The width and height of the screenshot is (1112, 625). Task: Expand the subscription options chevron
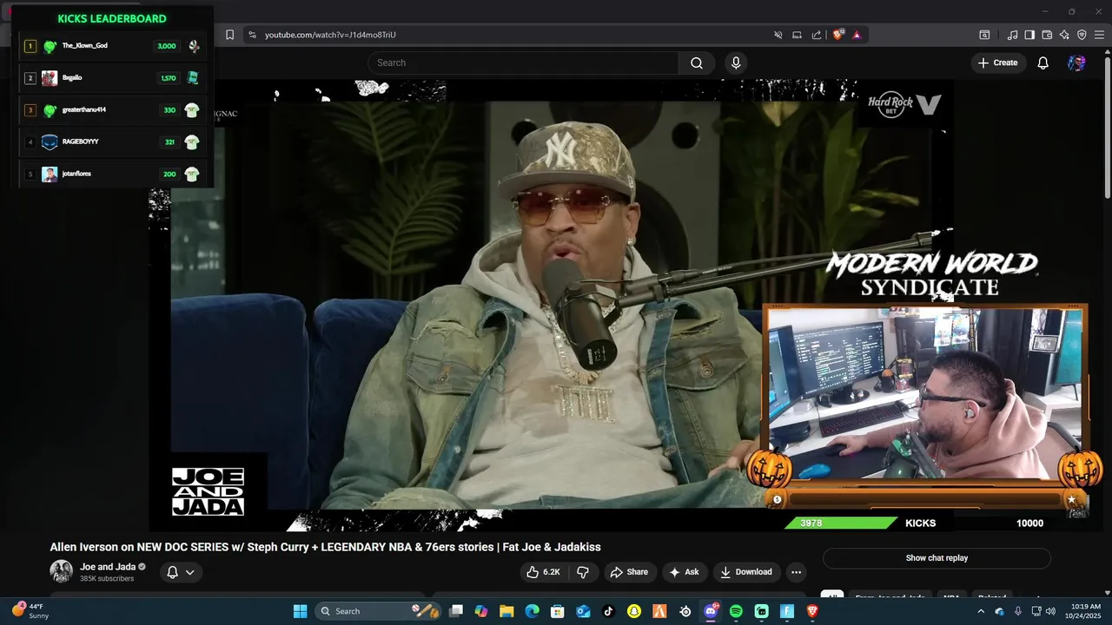point(189,572)
